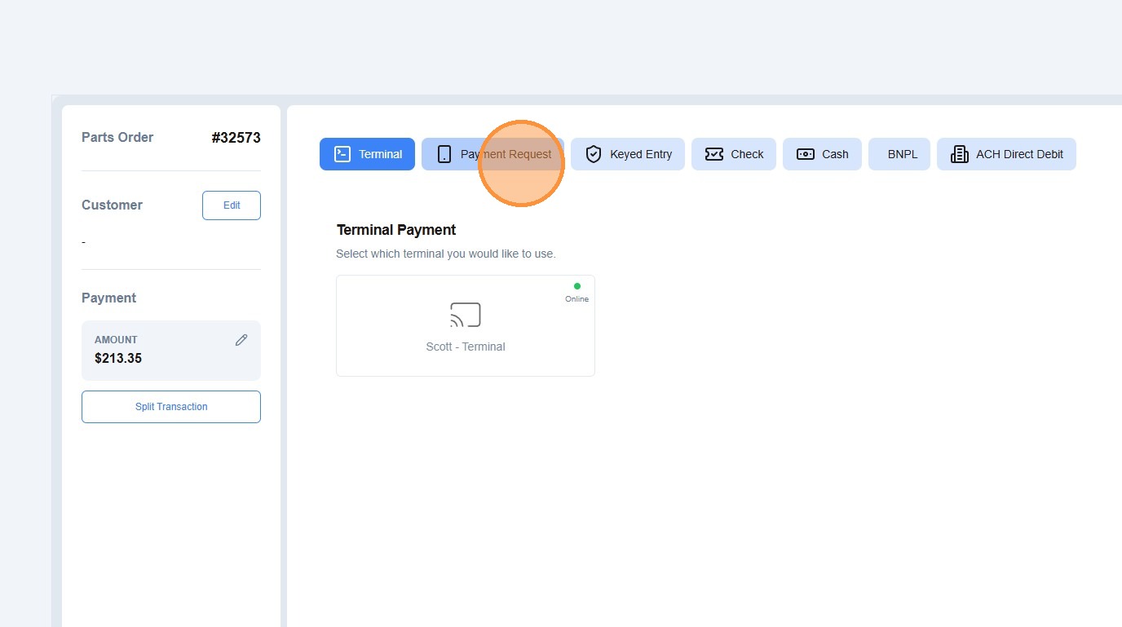The height and width of the screenshot is (627, 1122).
Task: Click the Edit customer button
Action: (x=232, y=205)
